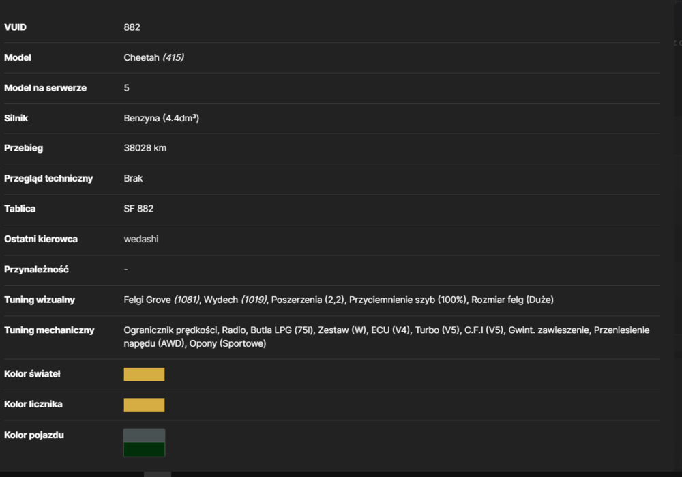Click the Przegląd techniczny Brak value

(133, 178)
